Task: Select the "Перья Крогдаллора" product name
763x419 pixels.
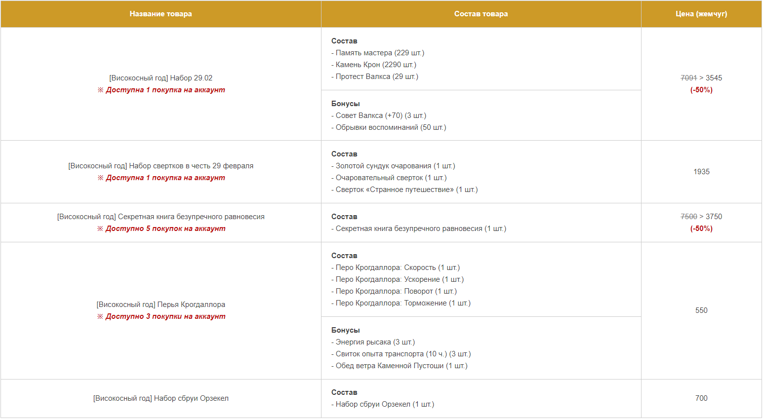Action: (161, 305)
